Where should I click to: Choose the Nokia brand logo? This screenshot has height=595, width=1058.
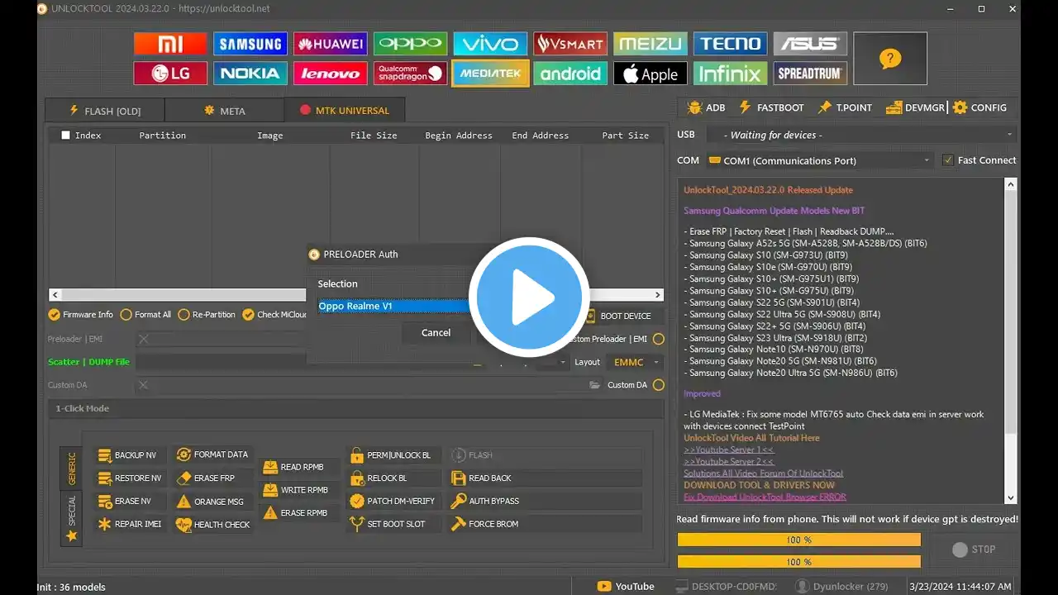click(x=250, y=74)
